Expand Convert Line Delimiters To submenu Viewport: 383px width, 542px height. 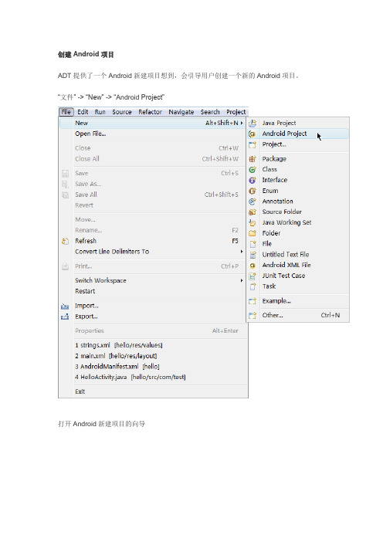tap(242, 252)
